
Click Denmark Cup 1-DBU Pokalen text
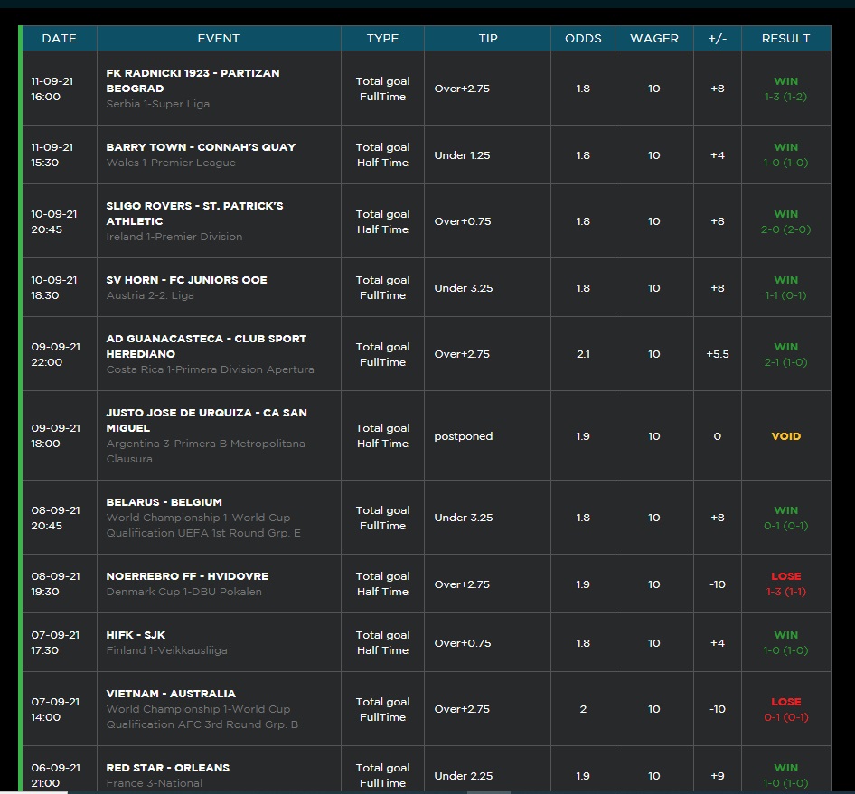[183, 592]
